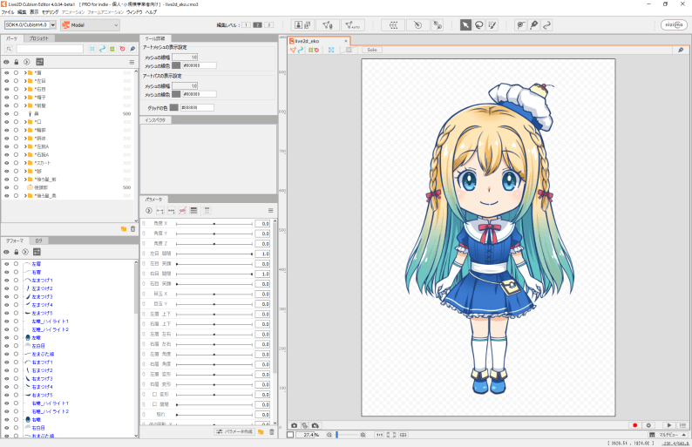This screenshot has width=692, height=447.
Task: Create a warp deformer
Action: point(393,25)
